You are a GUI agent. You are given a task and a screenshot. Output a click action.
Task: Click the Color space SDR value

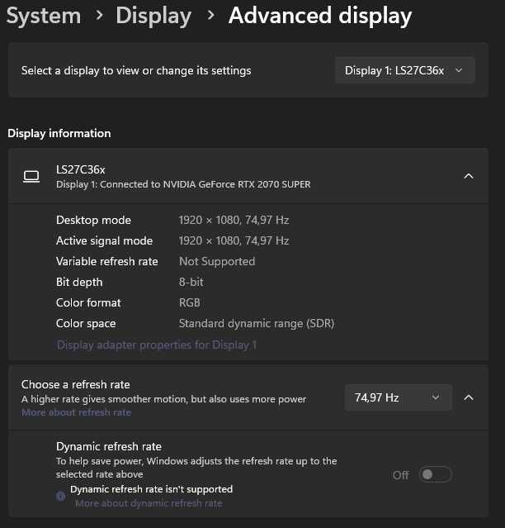point(257,323)
